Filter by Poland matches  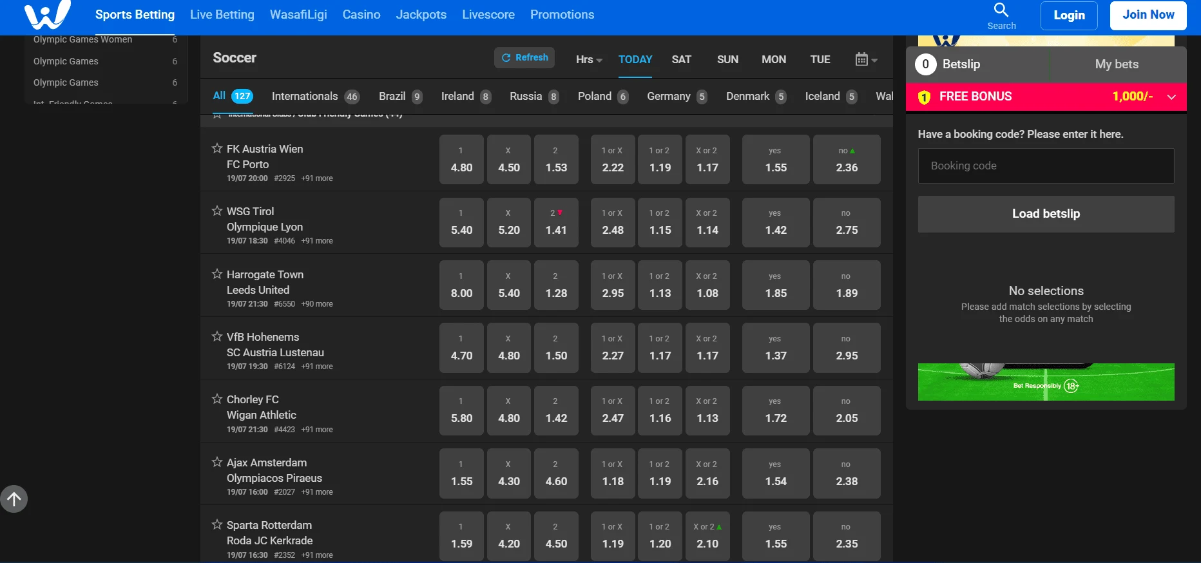tap(603, 96)
